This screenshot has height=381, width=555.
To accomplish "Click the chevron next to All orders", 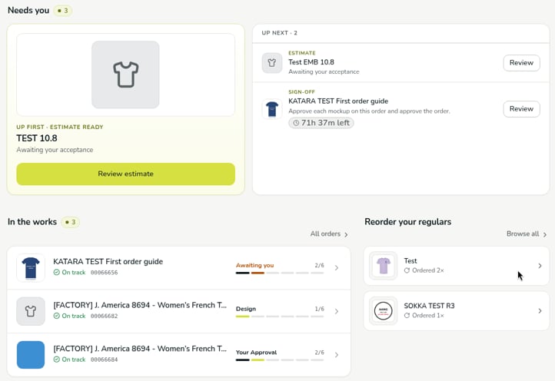I will click(x=346, y=234).
